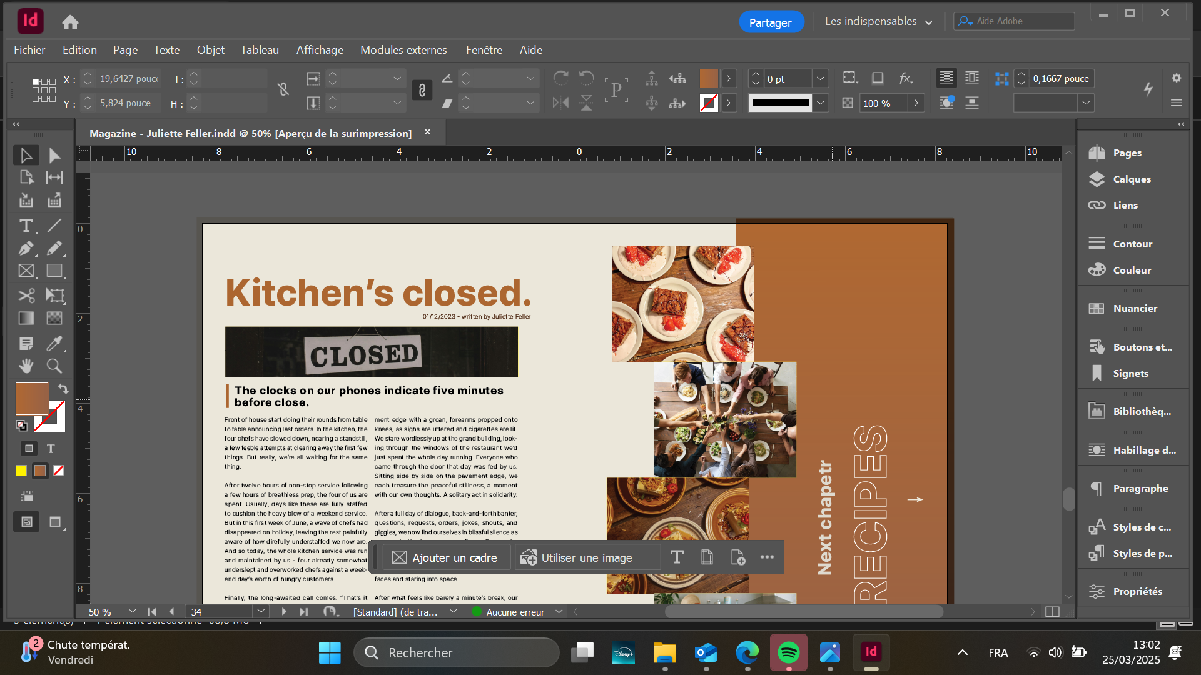Select the Direct Selection tool
1201x675 pixels.
tap(54, 155)
